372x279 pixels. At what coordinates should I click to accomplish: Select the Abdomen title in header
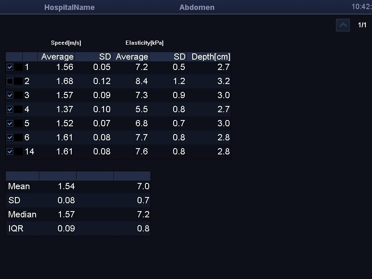coord(197,7)
